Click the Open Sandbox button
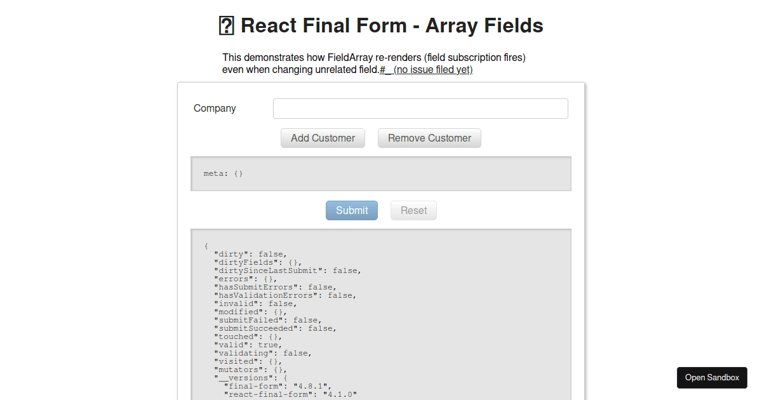Screen dimensions: 762x400 pyautogui.click(x=711, y=377)
